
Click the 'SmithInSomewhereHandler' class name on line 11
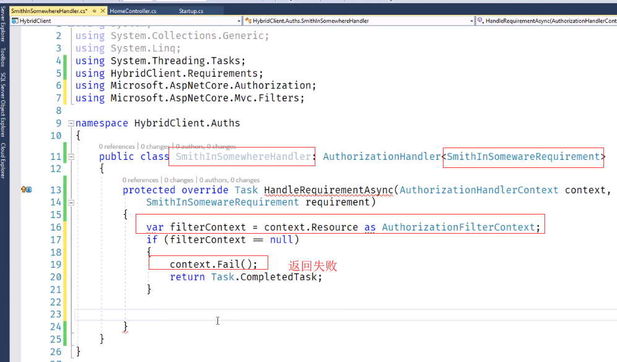click(x=243, y=157)
